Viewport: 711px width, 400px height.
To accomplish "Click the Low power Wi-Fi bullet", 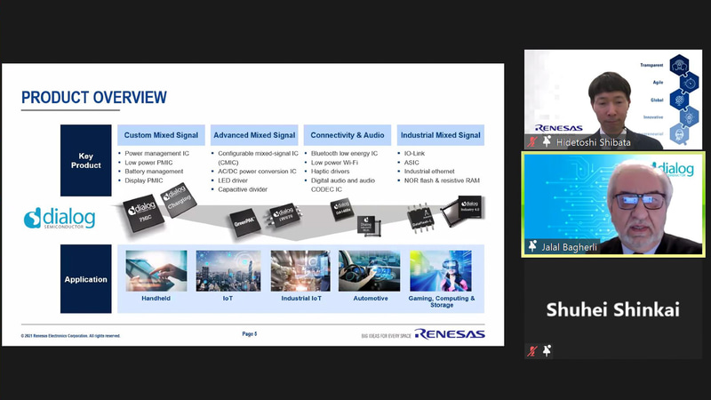I will pyautogui.click(x=334, y=163).
